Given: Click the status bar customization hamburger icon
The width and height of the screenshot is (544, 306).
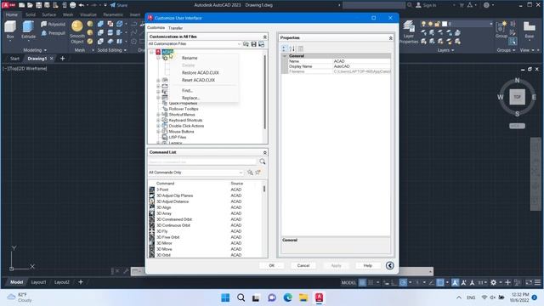Looking at the screenshot, I should click(x=537, y=283).
